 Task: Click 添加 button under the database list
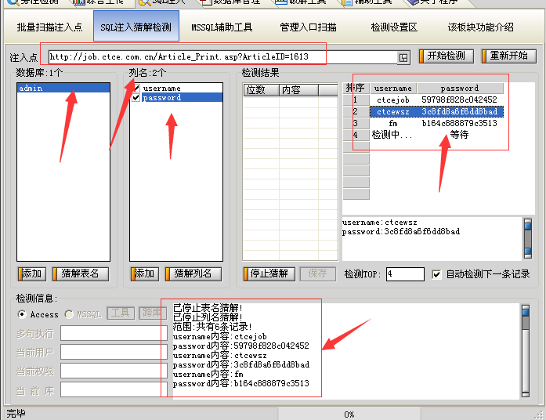[31, 273]
